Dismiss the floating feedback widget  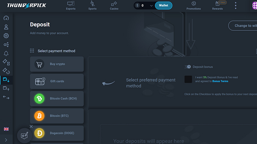pyautogui.click(x=31, y=126)
